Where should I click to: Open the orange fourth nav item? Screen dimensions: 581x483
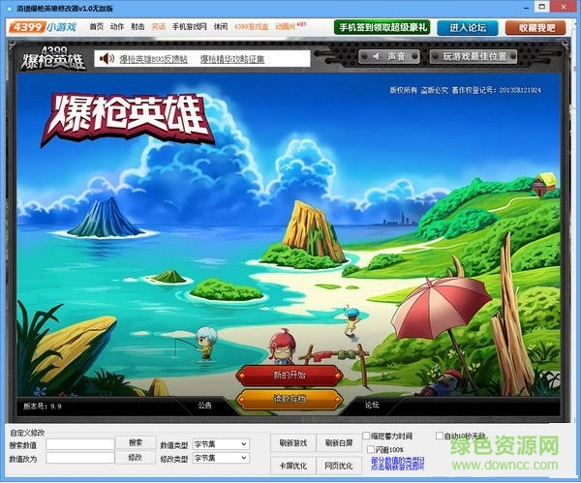[159, 27]
